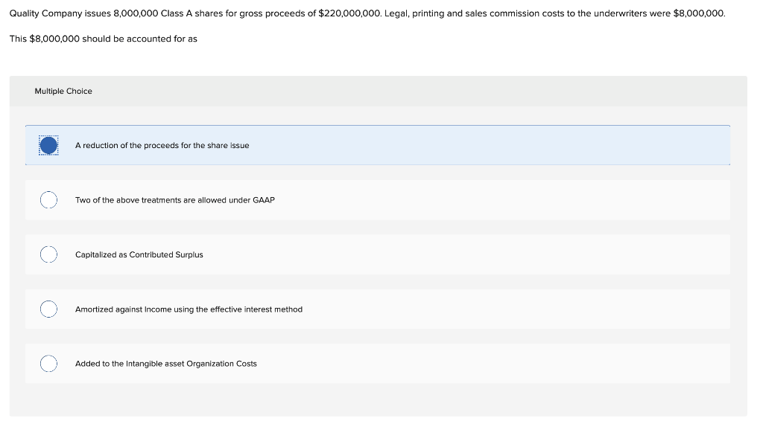This screenshot has height=427, width=763.
Task: Click 'Amortized against Income using the effective interest method' text
Action: (x=189, y=309)
